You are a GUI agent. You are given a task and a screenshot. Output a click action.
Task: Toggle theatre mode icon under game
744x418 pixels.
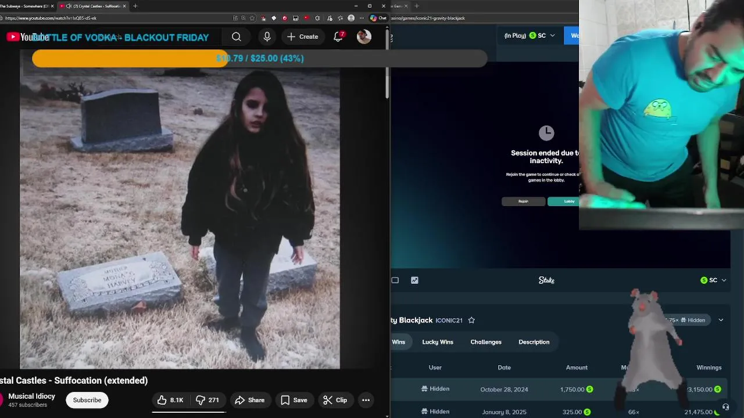(x=395, y=280)
